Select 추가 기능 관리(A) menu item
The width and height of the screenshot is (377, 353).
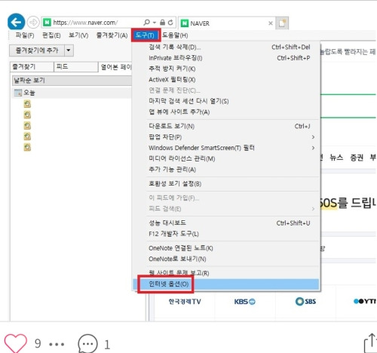(x=226, y=170)
